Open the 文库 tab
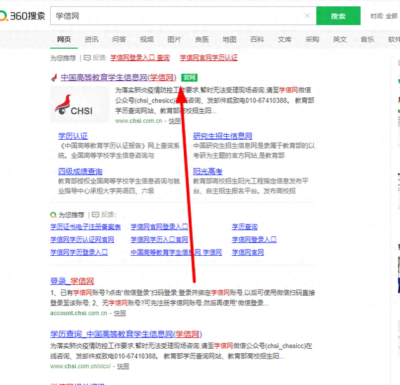400x385 pixels. point(285,39)
